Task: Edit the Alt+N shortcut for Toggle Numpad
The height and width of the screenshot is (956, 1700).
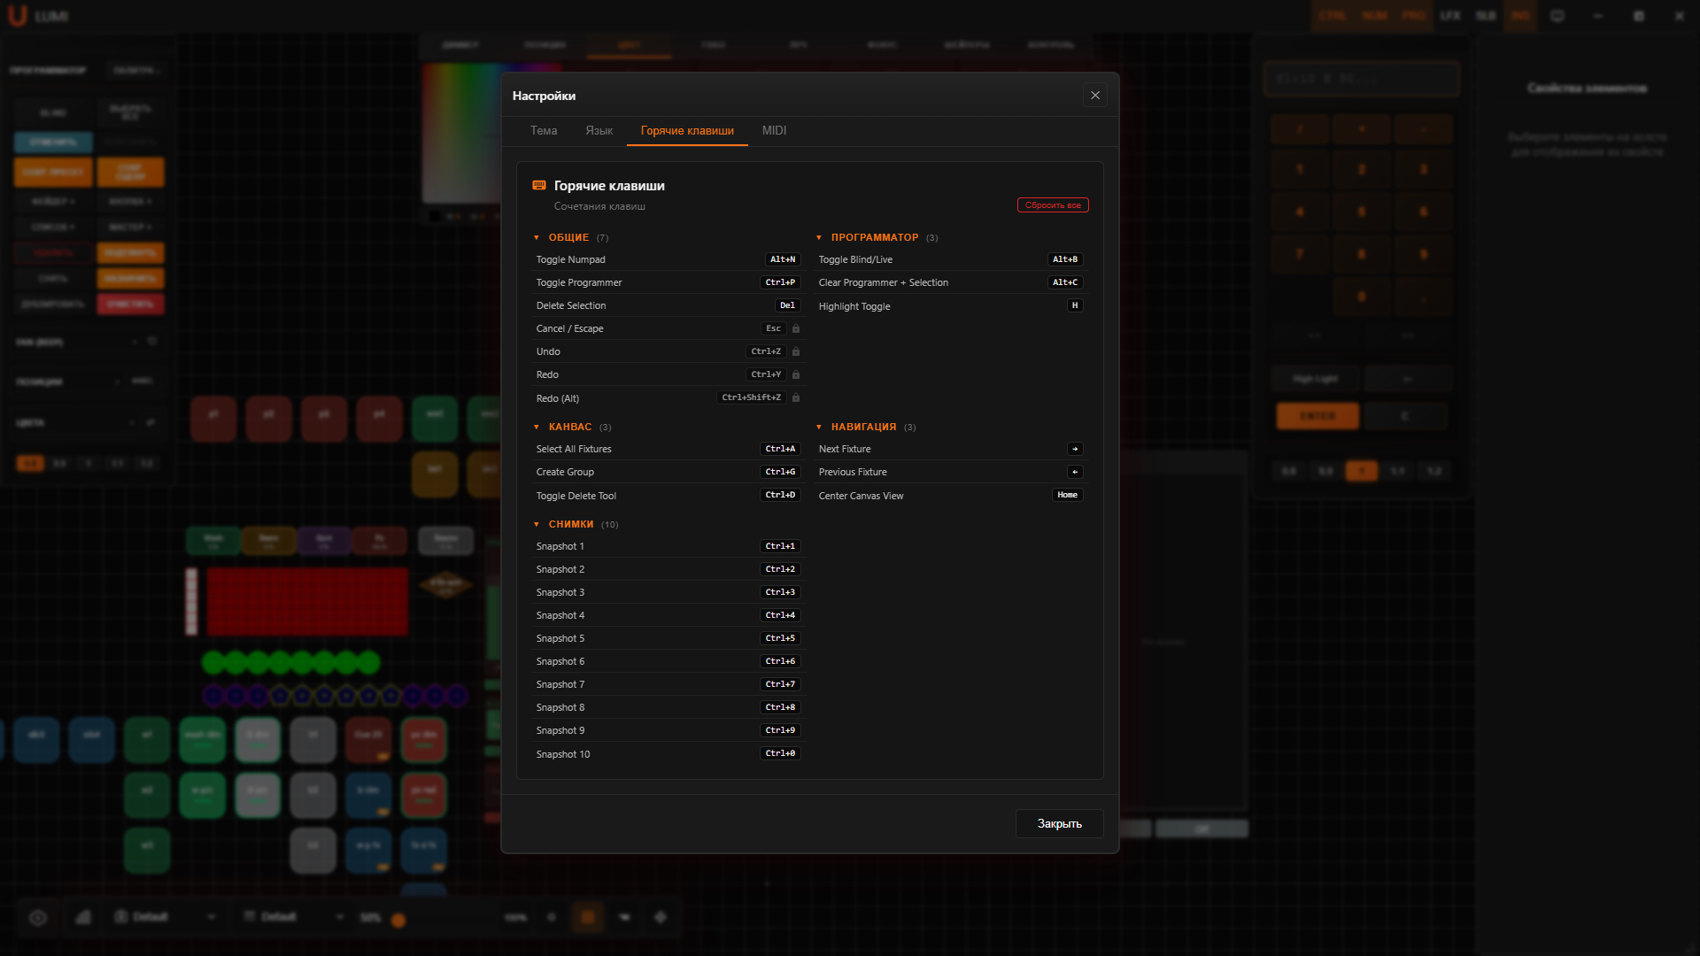Action: click(783, 259)
